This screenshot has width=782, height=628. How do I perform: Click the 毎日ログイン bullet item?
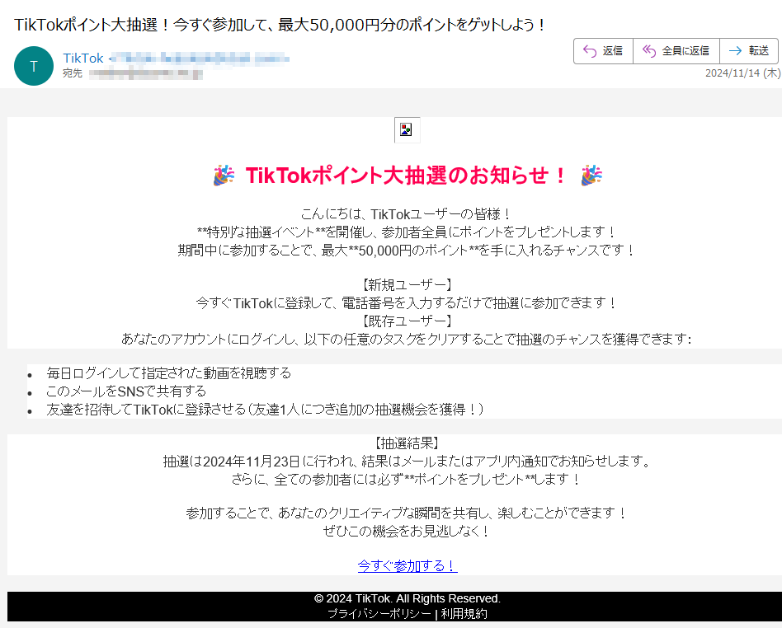(x=169, y=373)
